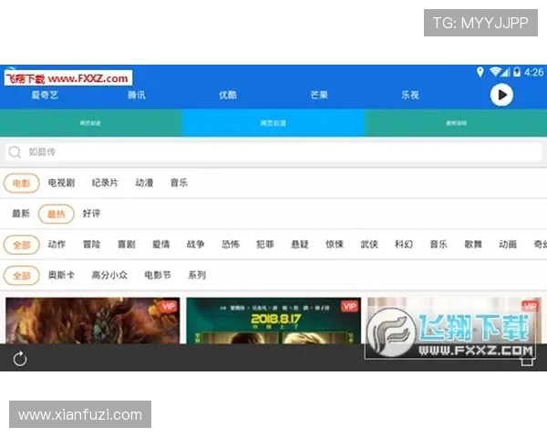The width and height of the screenshot is (547, 437).
Task: Filter by 动作 genre
Action: tap(57, 244)
